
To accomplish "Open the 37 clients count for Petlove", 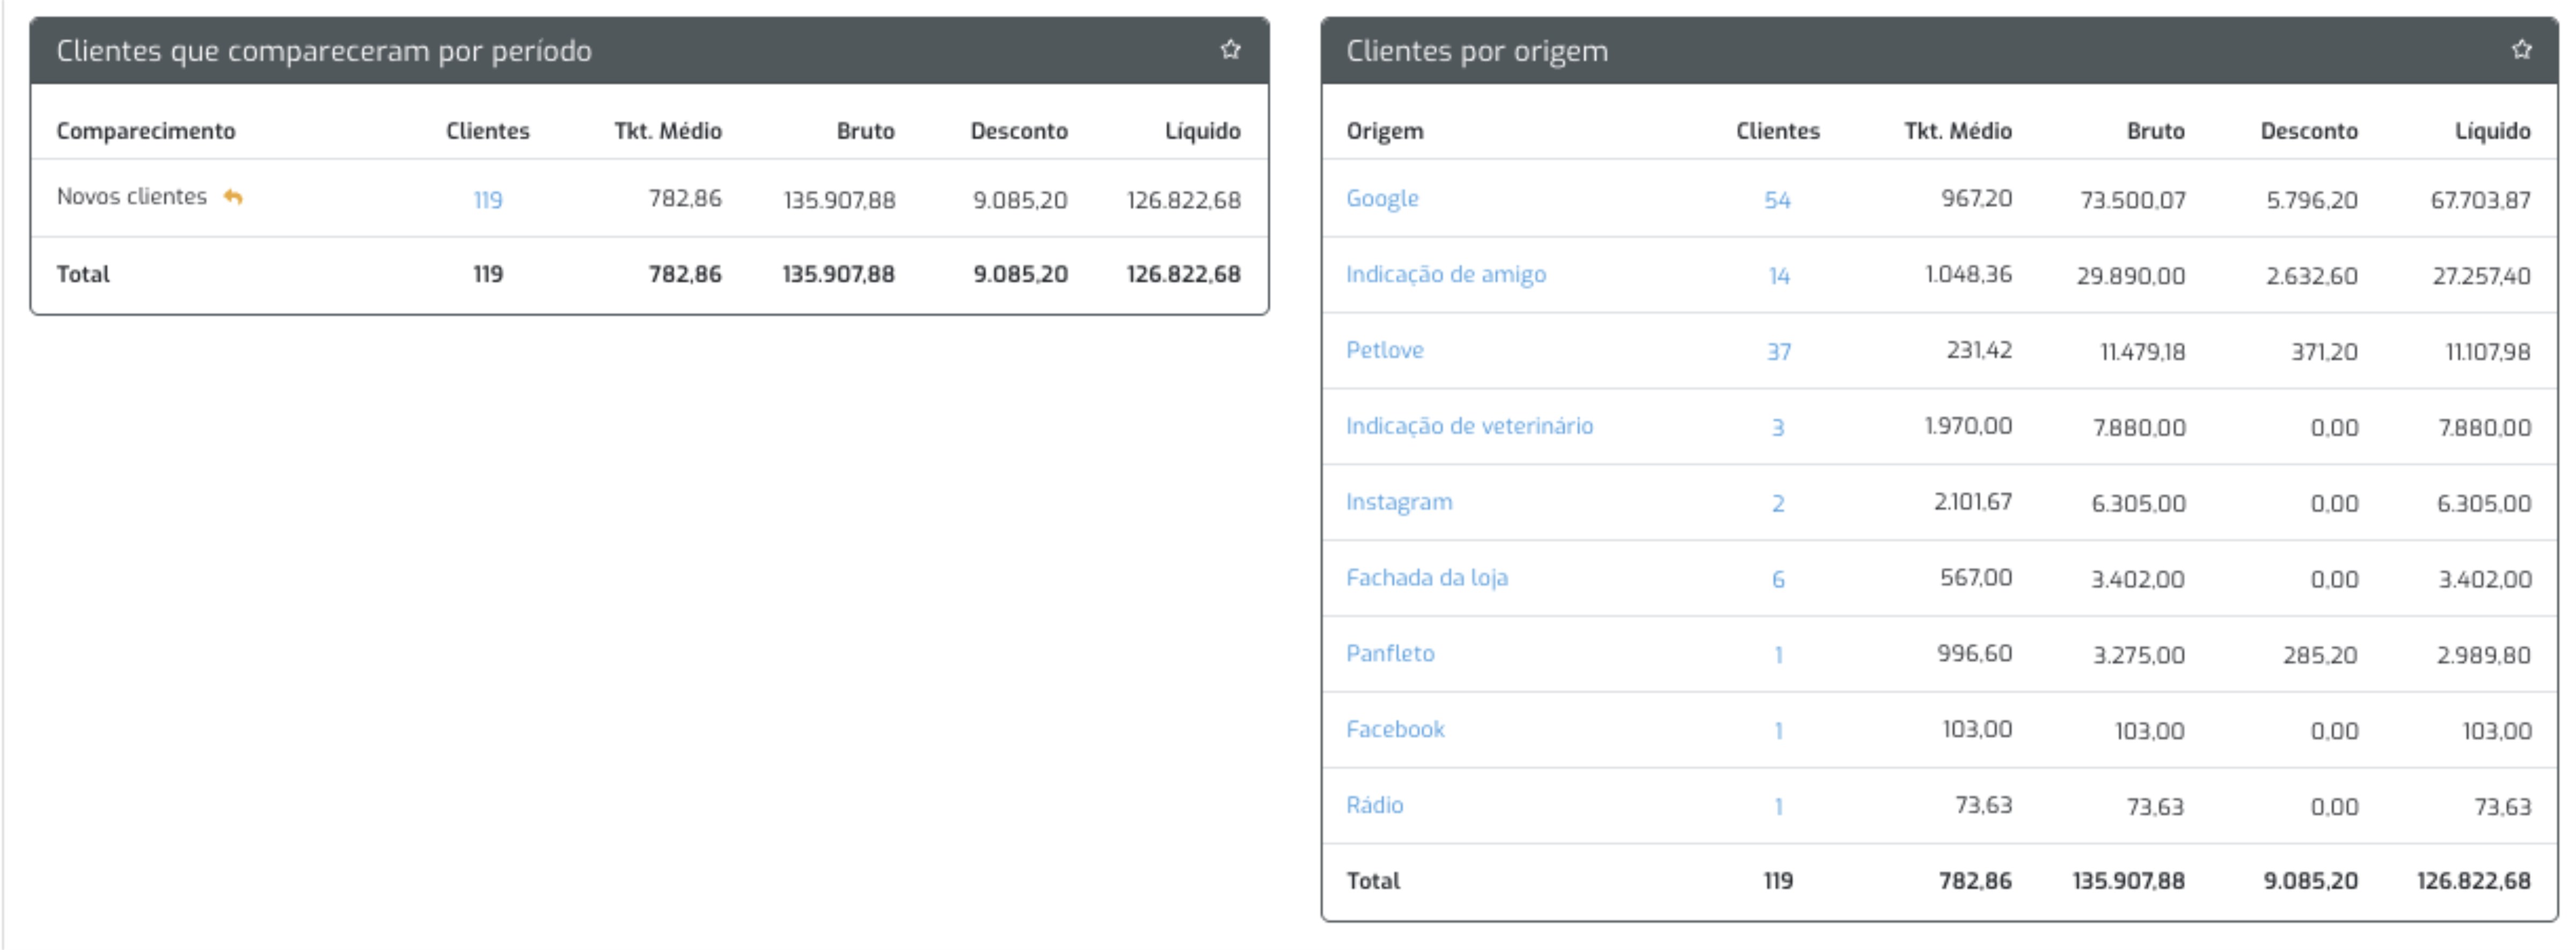I will (1778, 352).
